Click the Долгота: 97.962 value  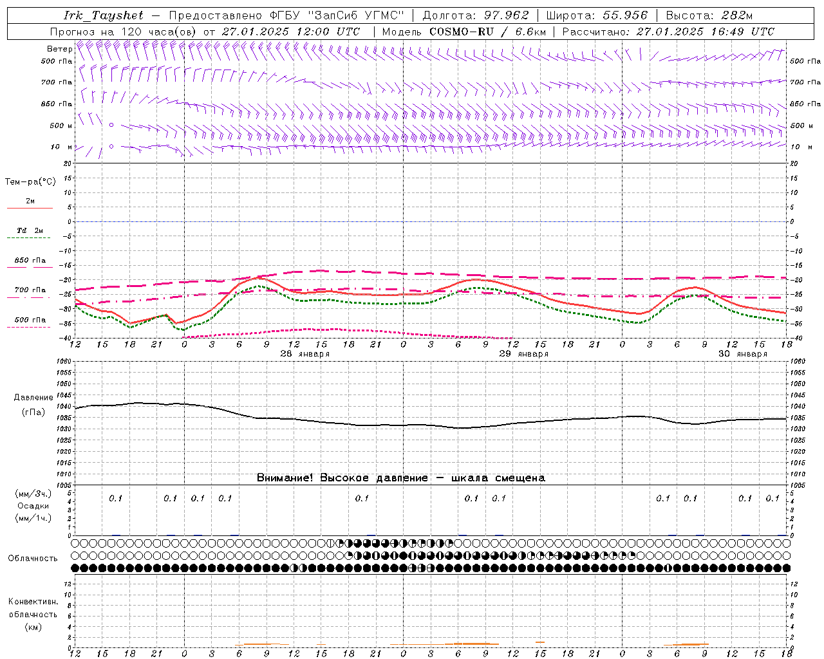pos(475,15)
